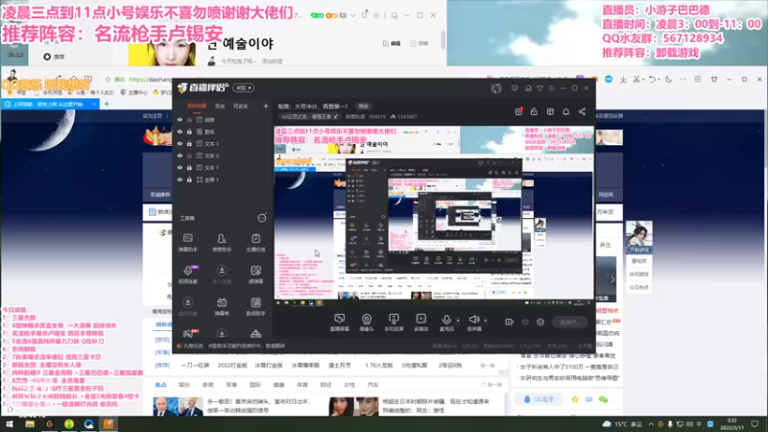Expand the speaker options arrow
The width and height of the screenshot is (768, 432).
(486, 321)
